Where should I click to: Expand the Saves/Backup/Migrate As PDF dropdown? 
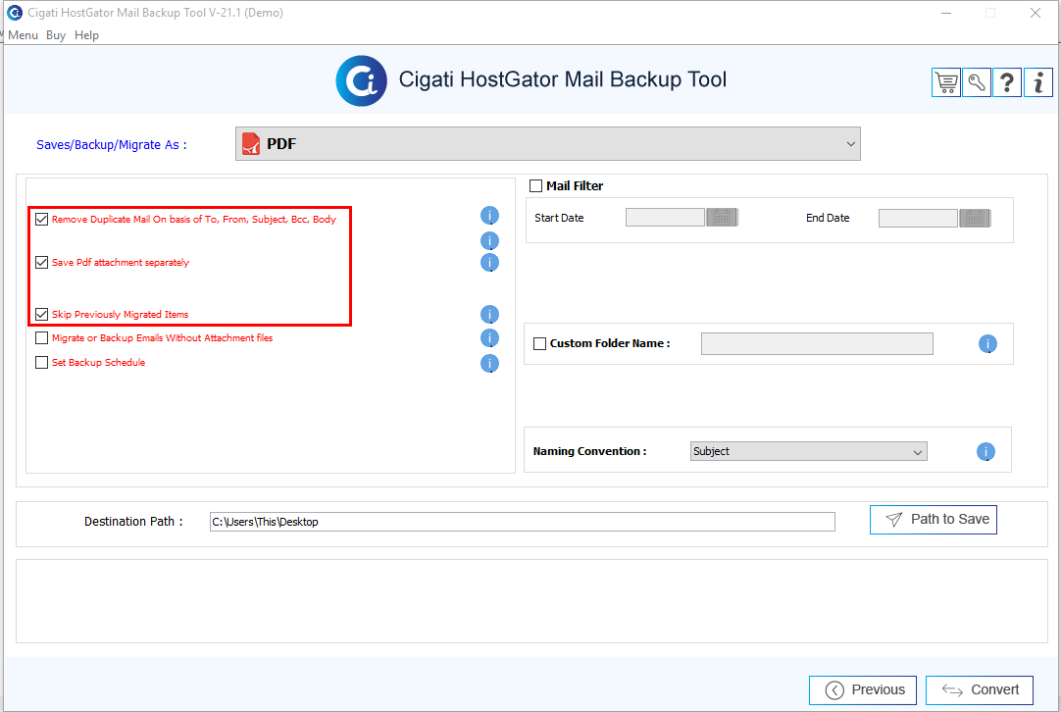(x=548, y=143)
